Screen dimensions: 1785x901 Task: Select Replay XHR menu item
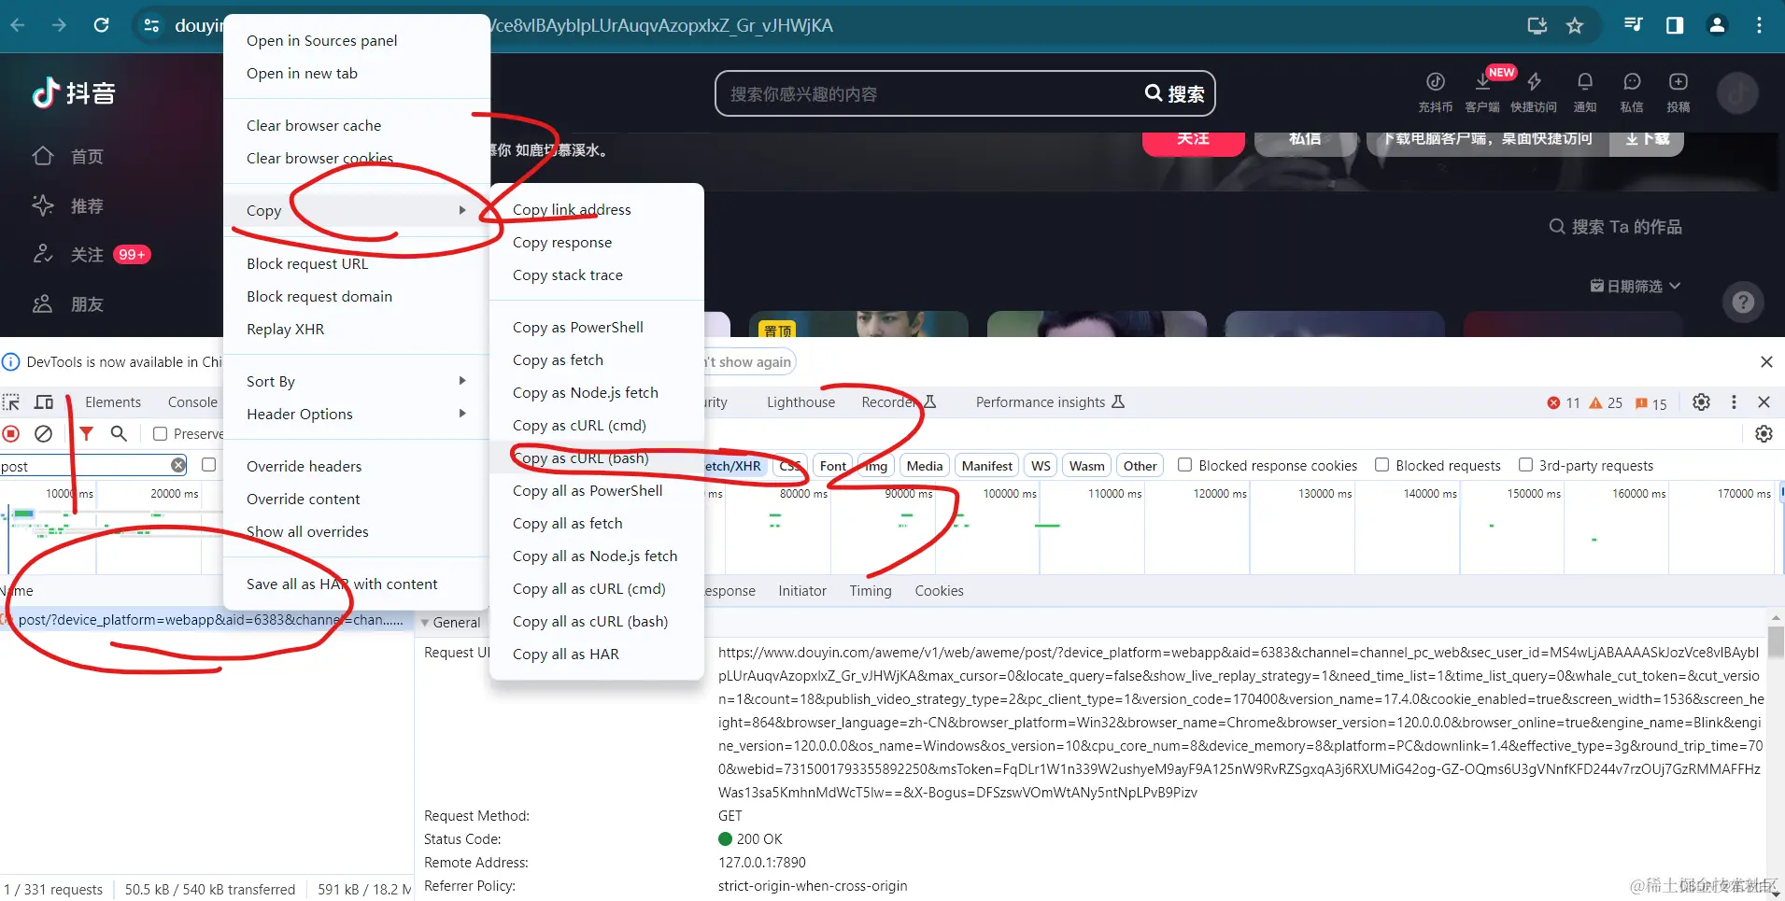pyautogui.click(x=356, y=329)
